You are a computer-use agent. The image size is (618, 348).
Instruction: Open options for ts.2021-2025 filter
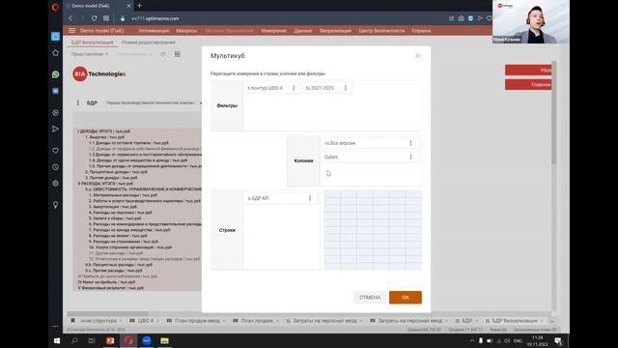[x=346, y=88]
